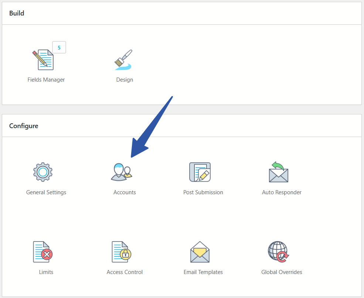This screenshot has width=364, height=298.
Task: Click the 'General Settings' text label
Action: coord(46,192)
